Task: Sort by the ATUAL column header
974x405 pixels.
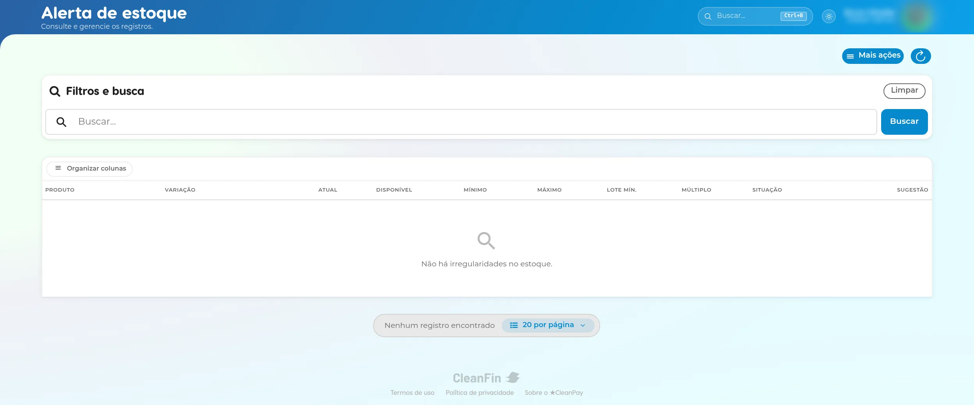Action: (x=328, y=190)
